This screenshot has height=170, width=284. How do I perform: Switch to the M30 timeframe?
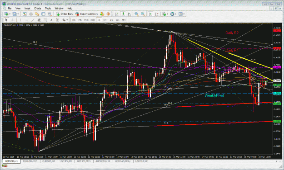93,20
